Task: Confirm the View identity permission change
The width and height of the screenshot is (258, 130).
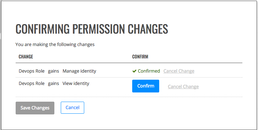Action: coord(146,86)
